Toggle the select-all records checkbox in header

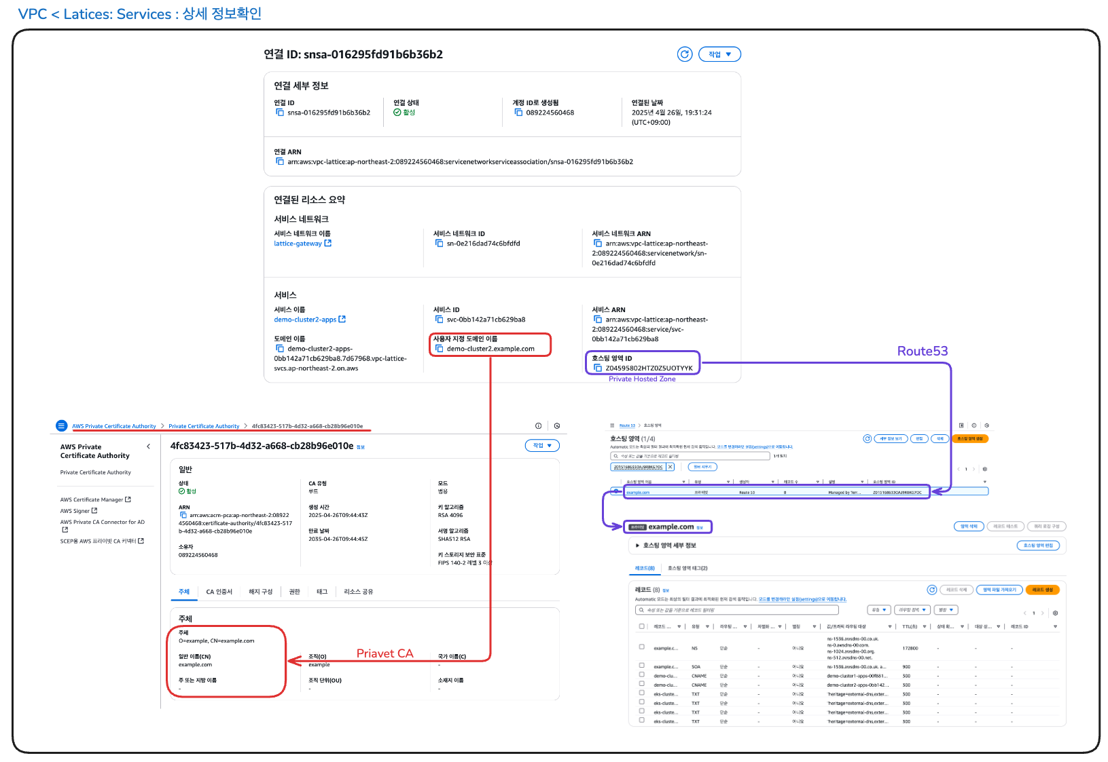642,626
